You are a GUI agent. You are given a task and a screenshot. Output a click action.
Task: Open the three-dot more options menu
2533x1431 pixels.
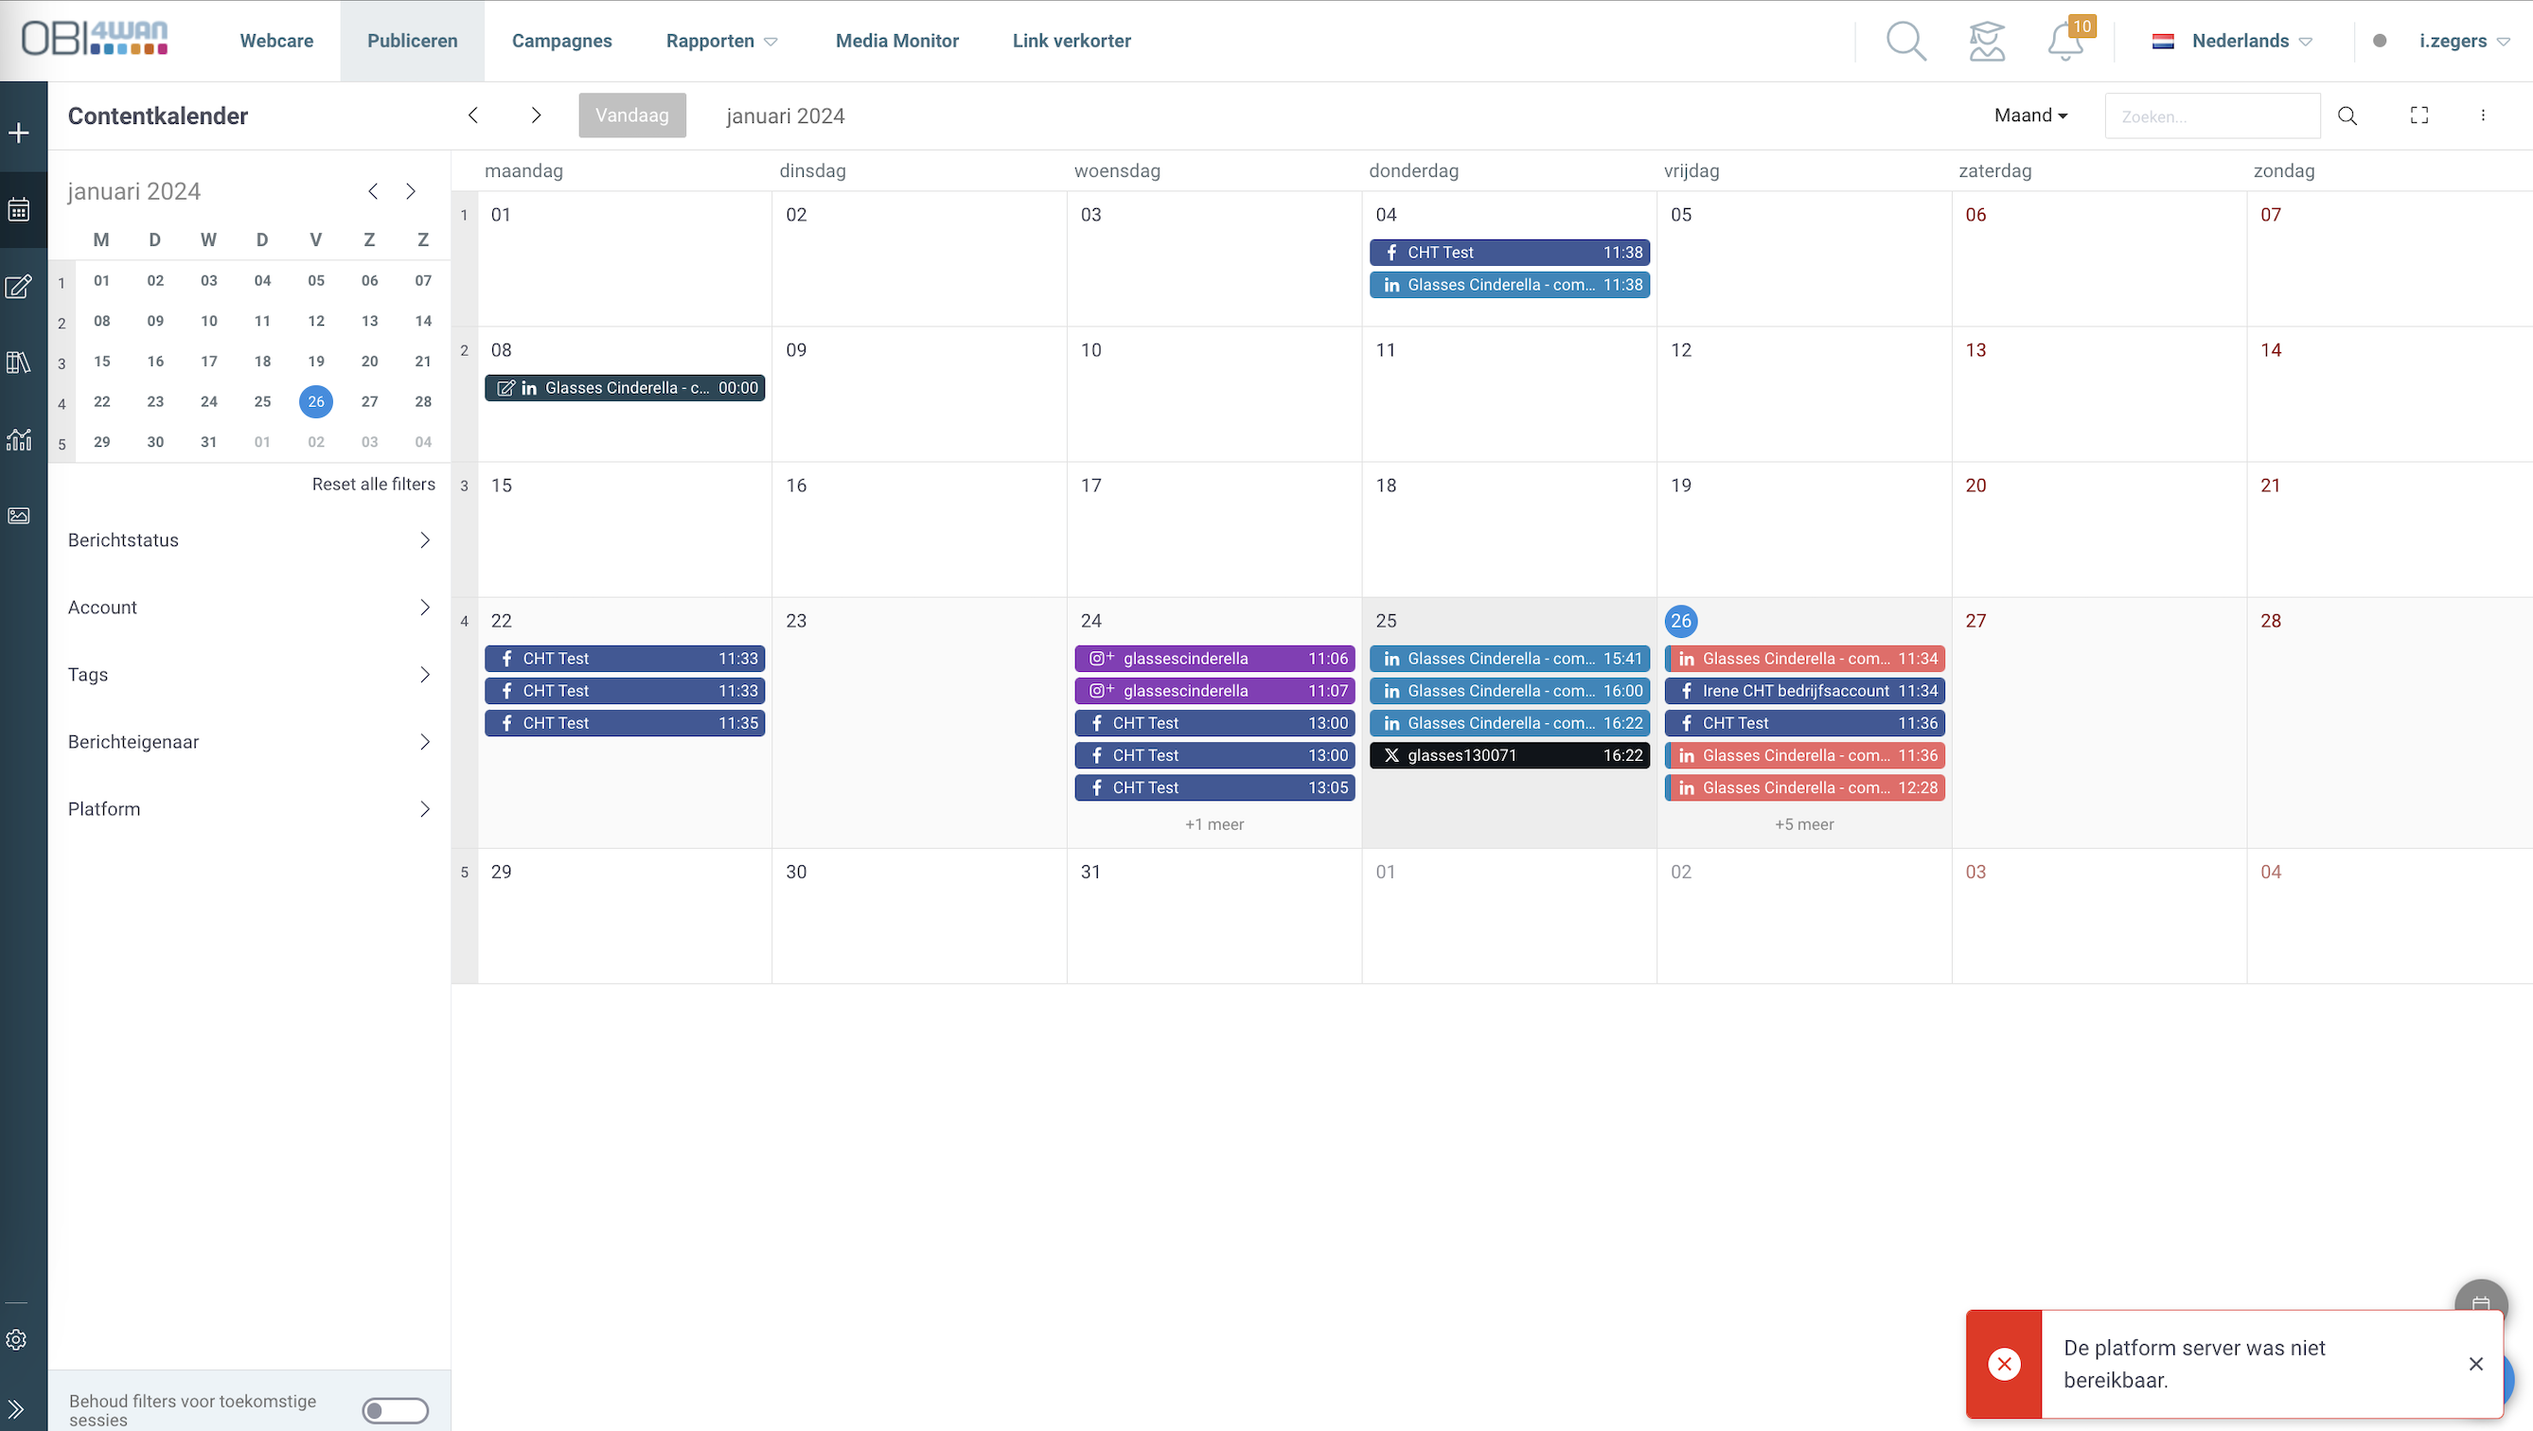(x=2483, y=115)
